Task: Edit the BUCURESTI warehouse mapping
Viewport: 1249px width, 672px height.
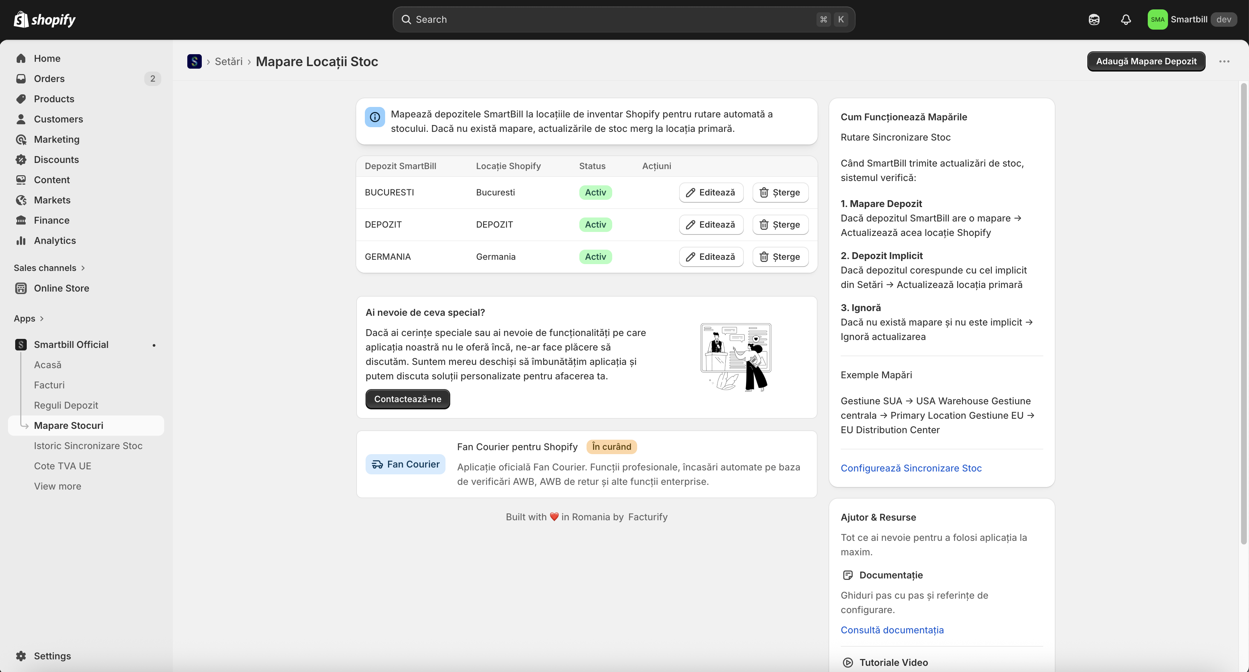Action: 711,192
